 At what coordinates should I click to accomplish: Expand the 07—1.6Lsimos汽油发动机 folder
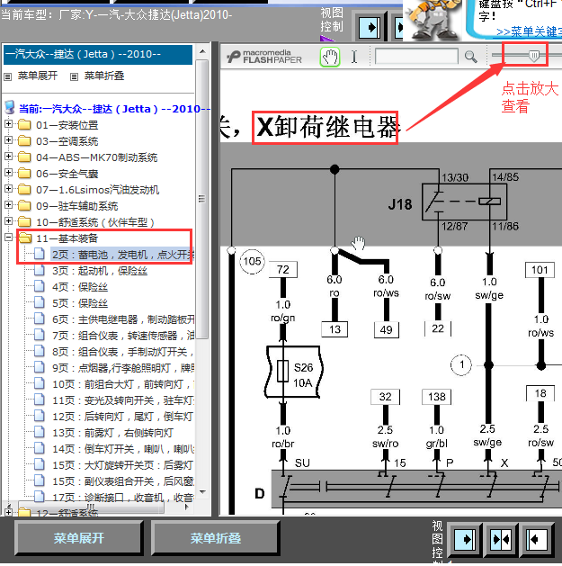click(8, 189)
